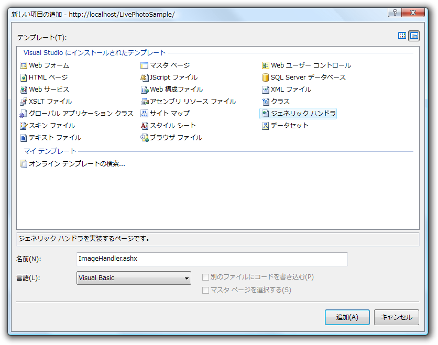Screen dimensions: 438x345
Task: Pick the Web サービス template icon
Action: [x=24, y=90]
